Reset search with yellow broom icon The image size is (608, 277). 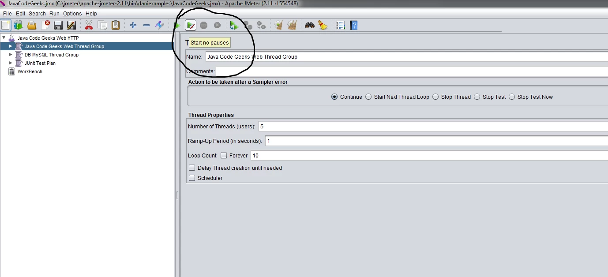[323, 25]
